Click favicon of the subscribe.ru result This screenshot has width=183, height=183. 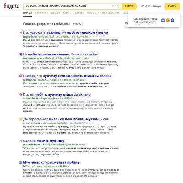[21, 94]
